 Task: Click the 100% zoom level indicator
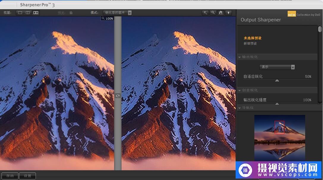(107, 18)
